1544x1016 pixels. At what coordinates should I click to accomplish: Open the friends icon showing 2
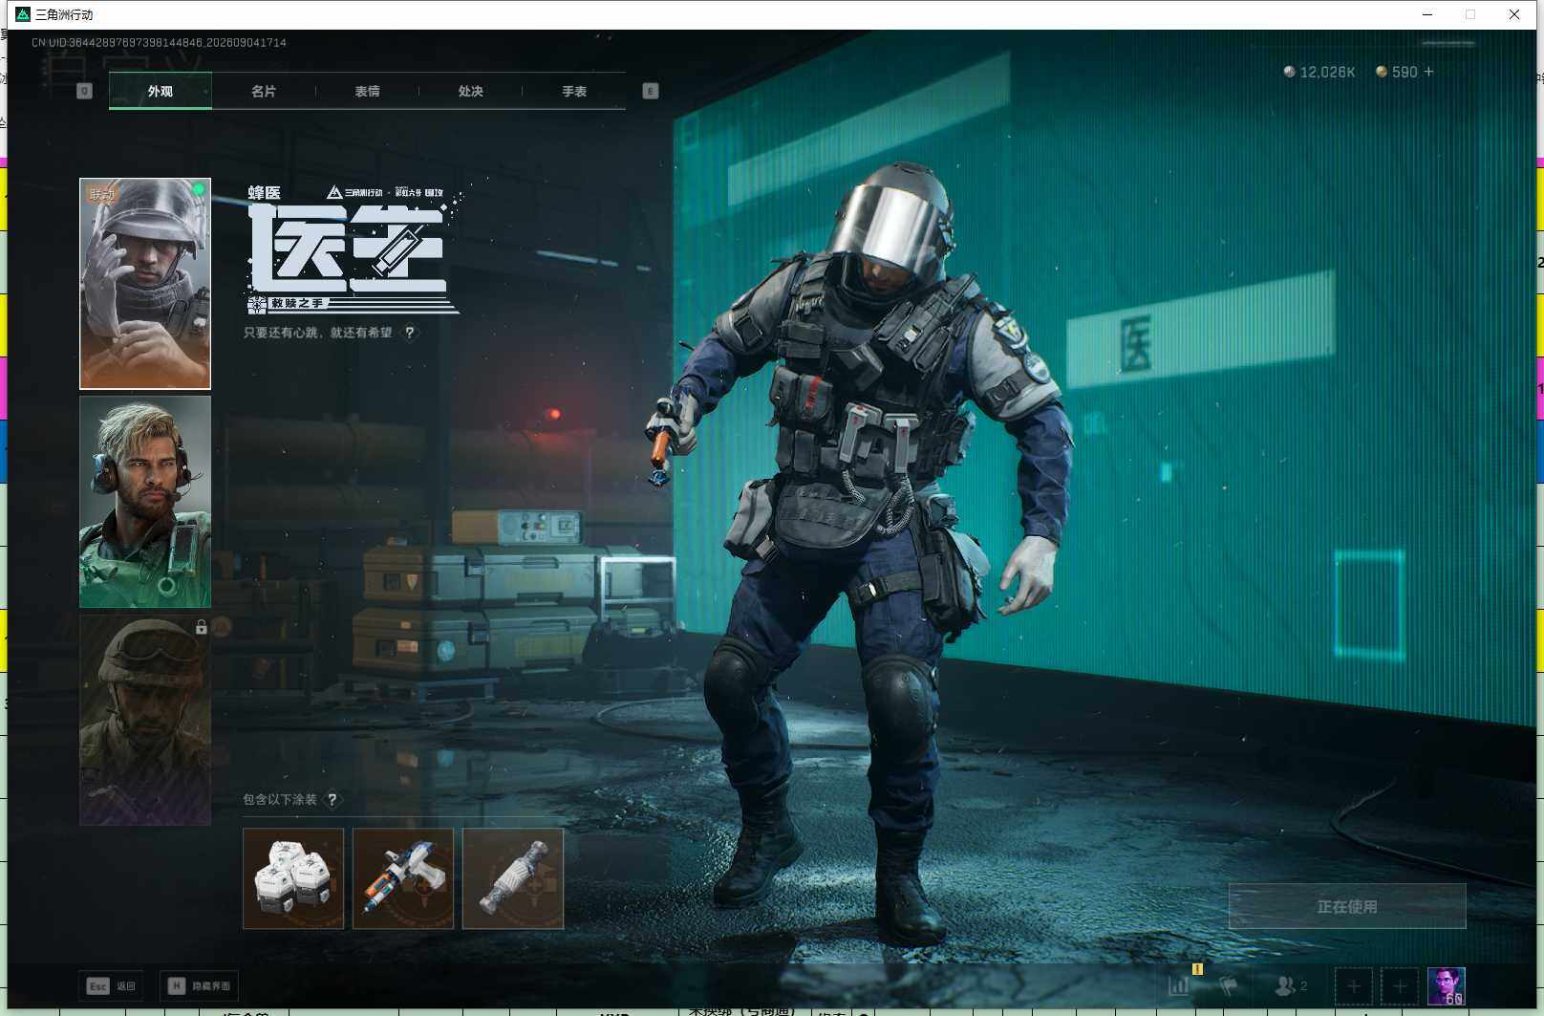coord(1291,985)
